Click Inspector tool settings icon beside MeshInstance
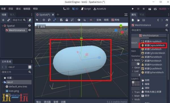 167,25
